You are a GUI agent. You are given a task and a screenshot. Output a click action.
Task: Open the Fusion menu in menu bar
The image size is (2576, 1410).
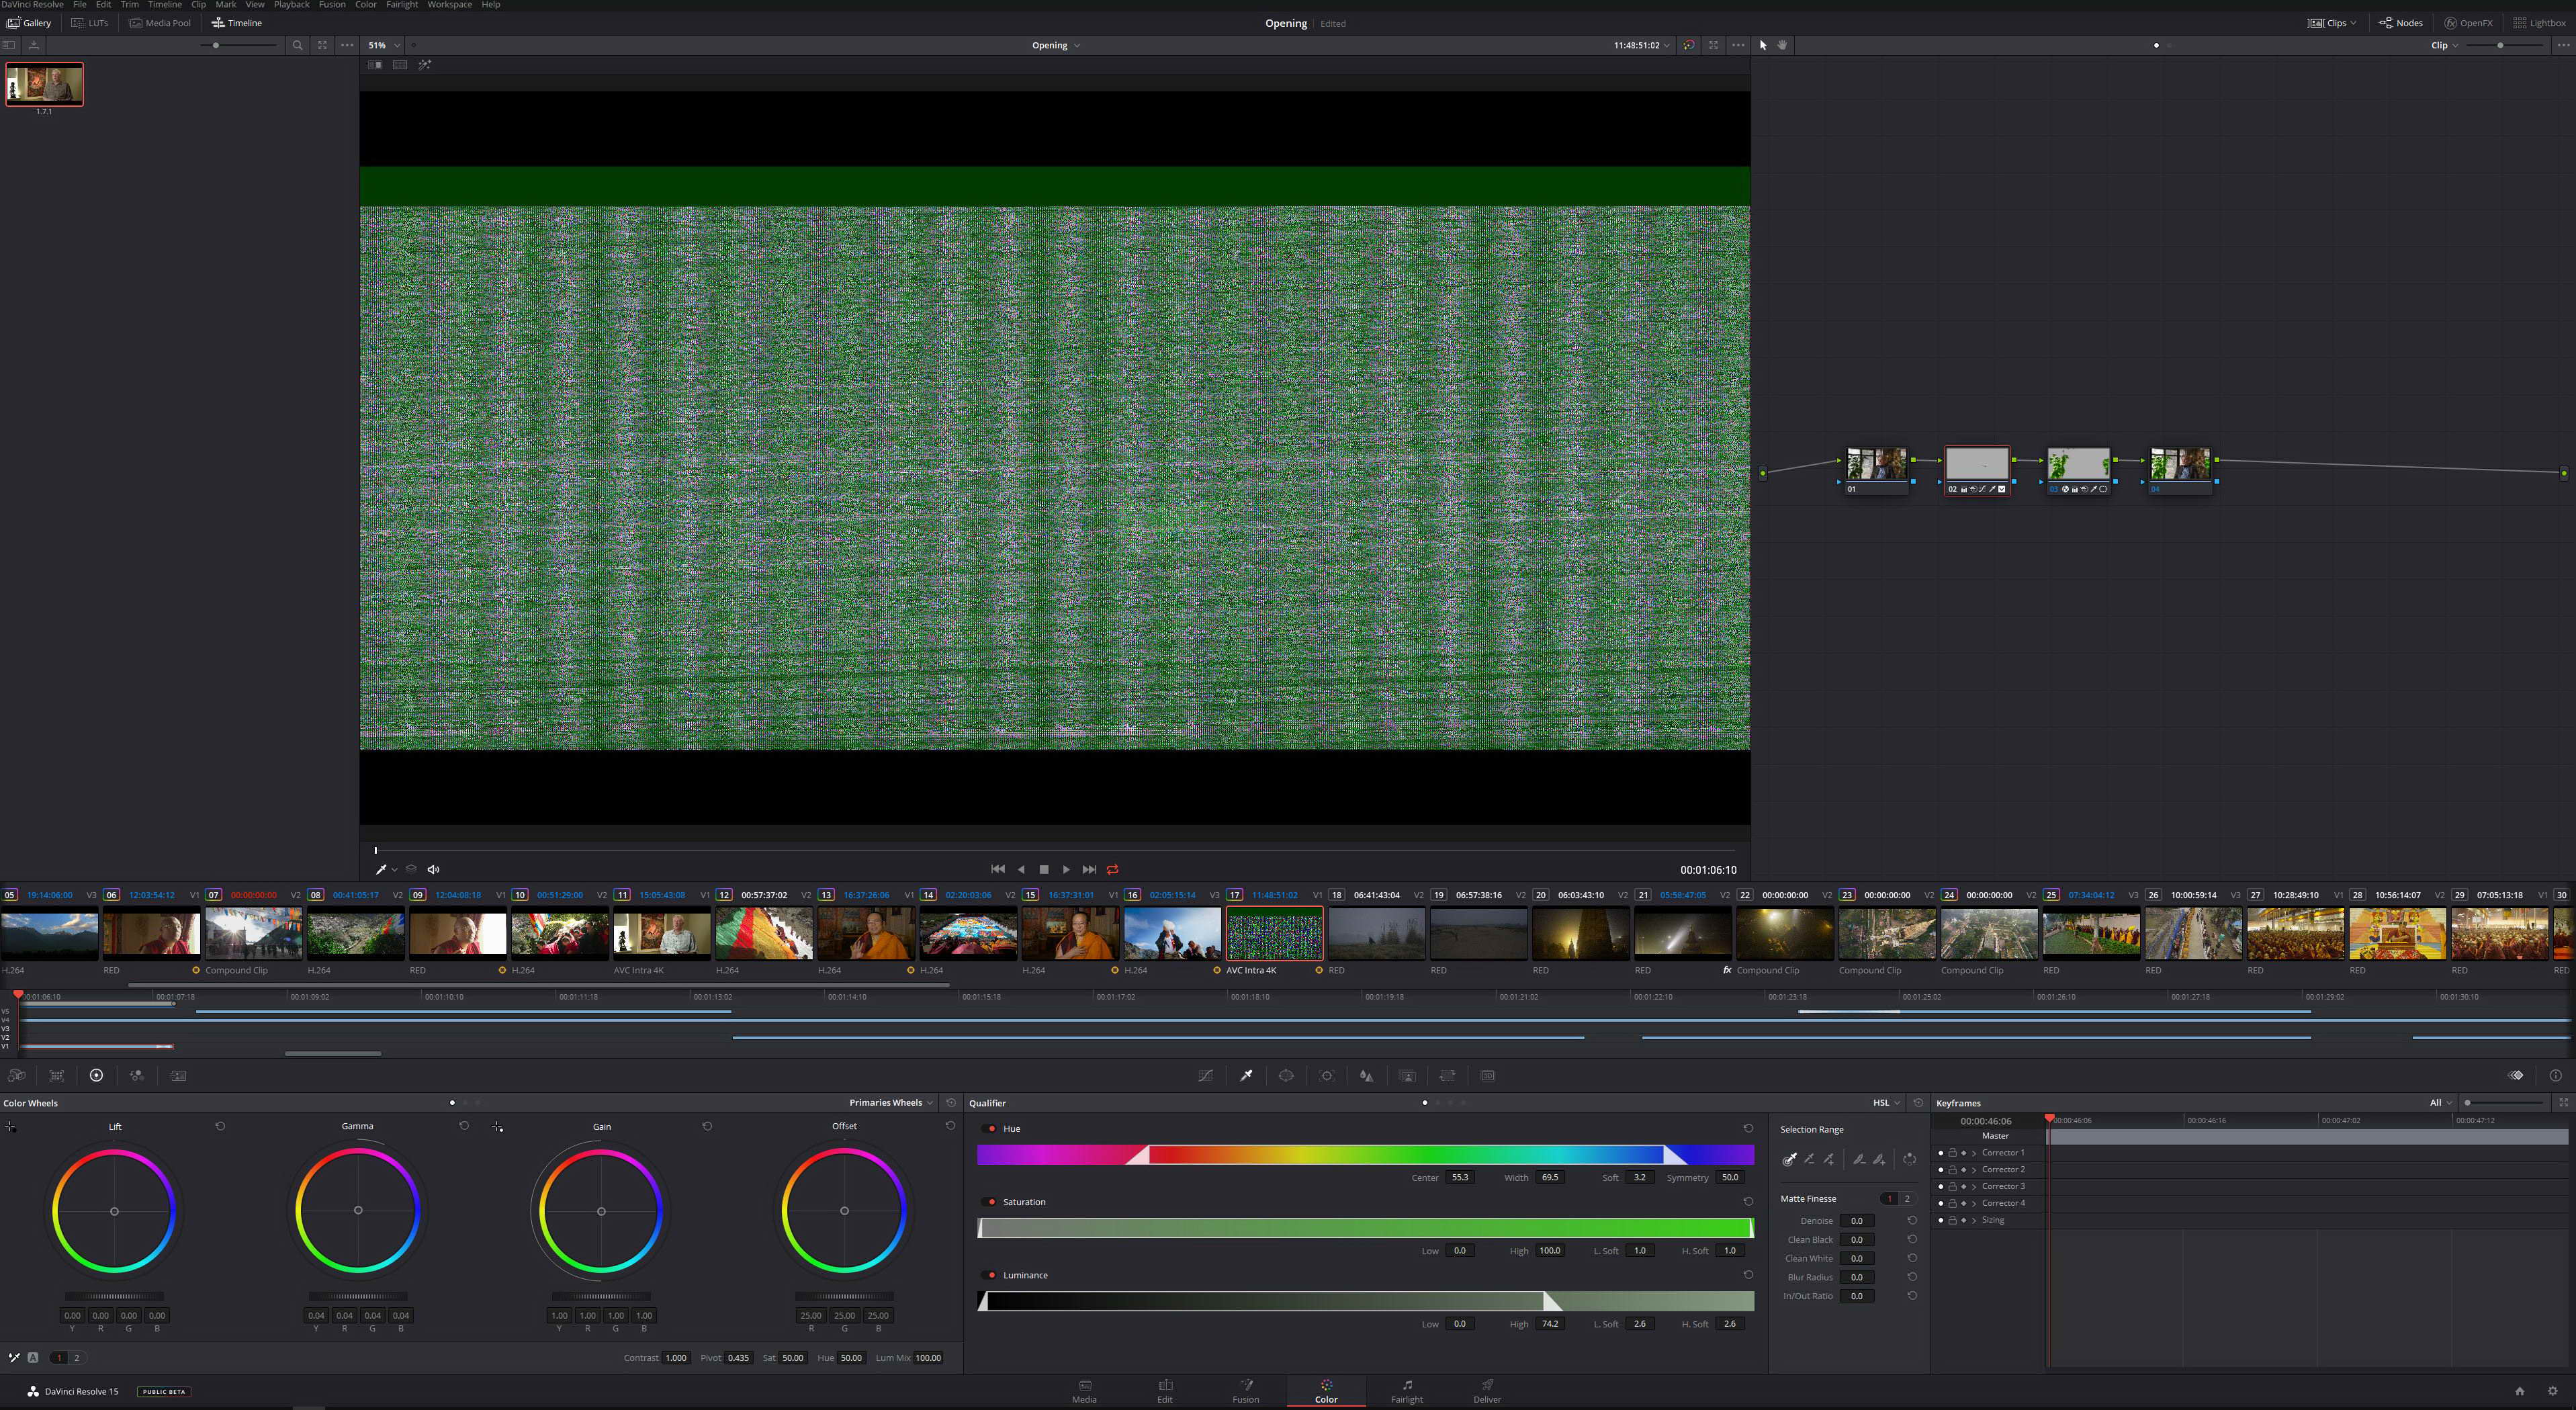pyautogui.click(x=332, y=5)
